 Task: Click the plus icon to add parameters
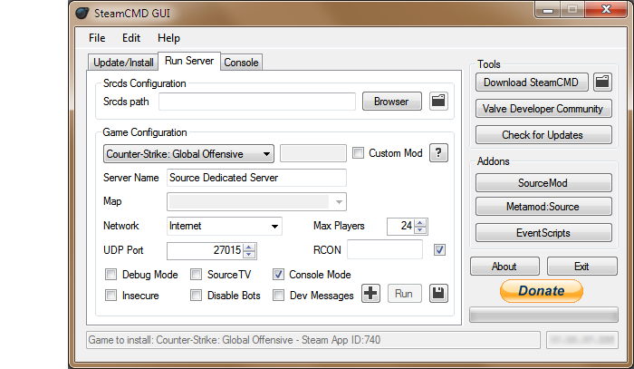point(370,294)
